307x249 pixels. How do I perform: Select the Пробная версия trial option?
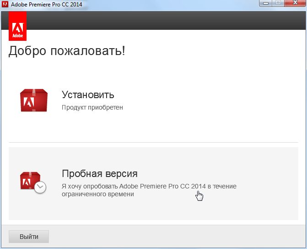coord(153,183)
